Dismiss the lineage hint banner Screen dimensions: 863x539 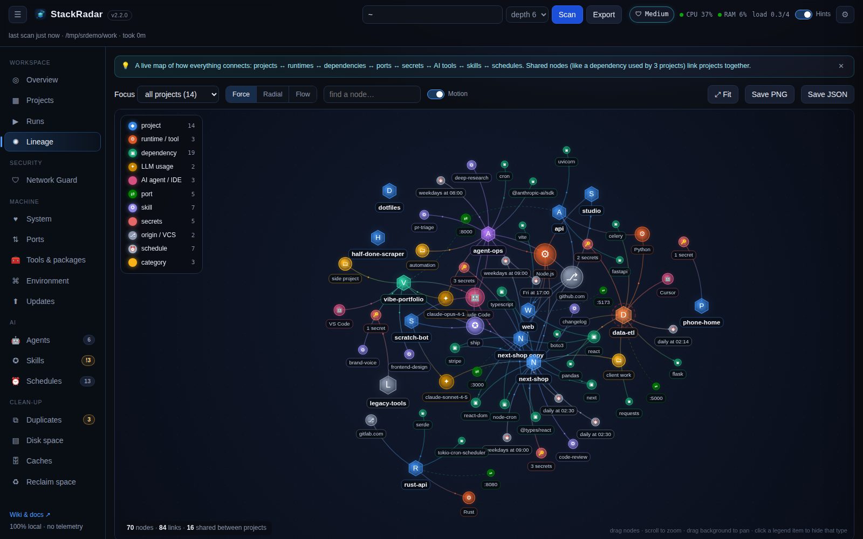841,66
